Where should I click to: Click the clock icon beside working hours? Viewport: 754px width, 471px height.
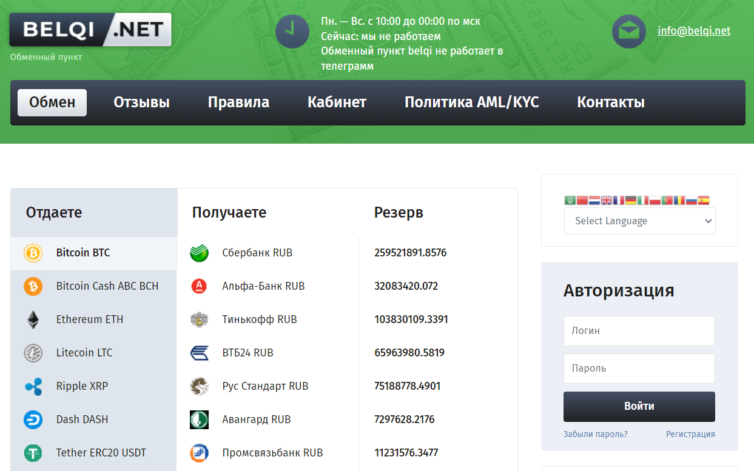(292, 32)
